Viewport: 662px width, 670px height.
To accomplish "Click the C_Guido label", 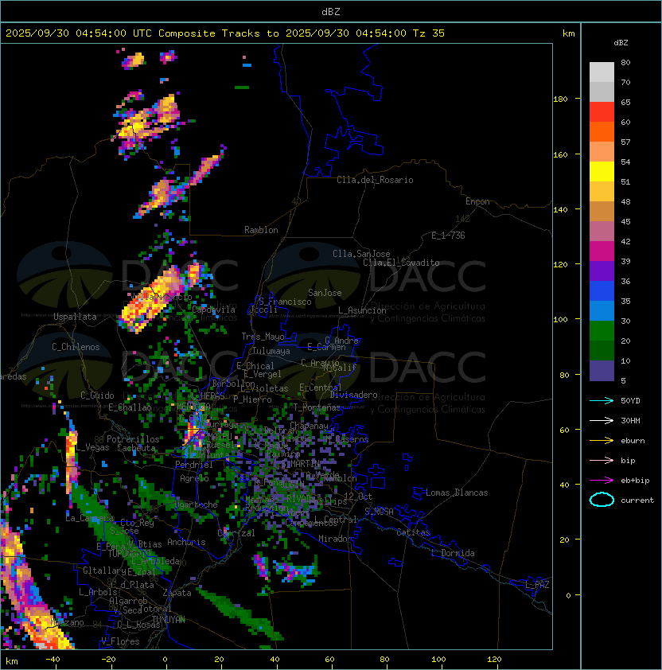I will (x=97, y=395).
